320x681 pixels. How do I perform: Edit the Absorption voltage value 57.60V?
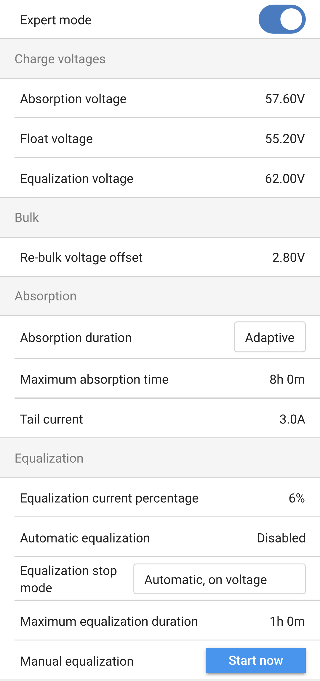[x=285, y=99]
